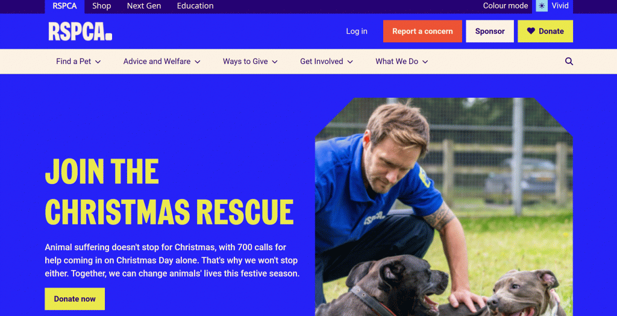Viewport: 617px width, 316px height.
Task: Expand the What We Do chevron
Action: coord(425,62)
